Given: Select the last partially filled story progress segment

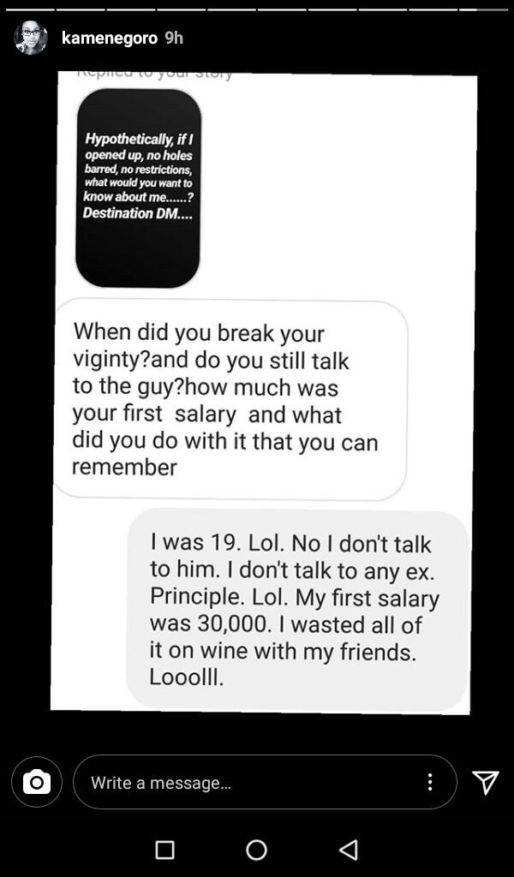Looking at the screenshot, I should 483,9.
